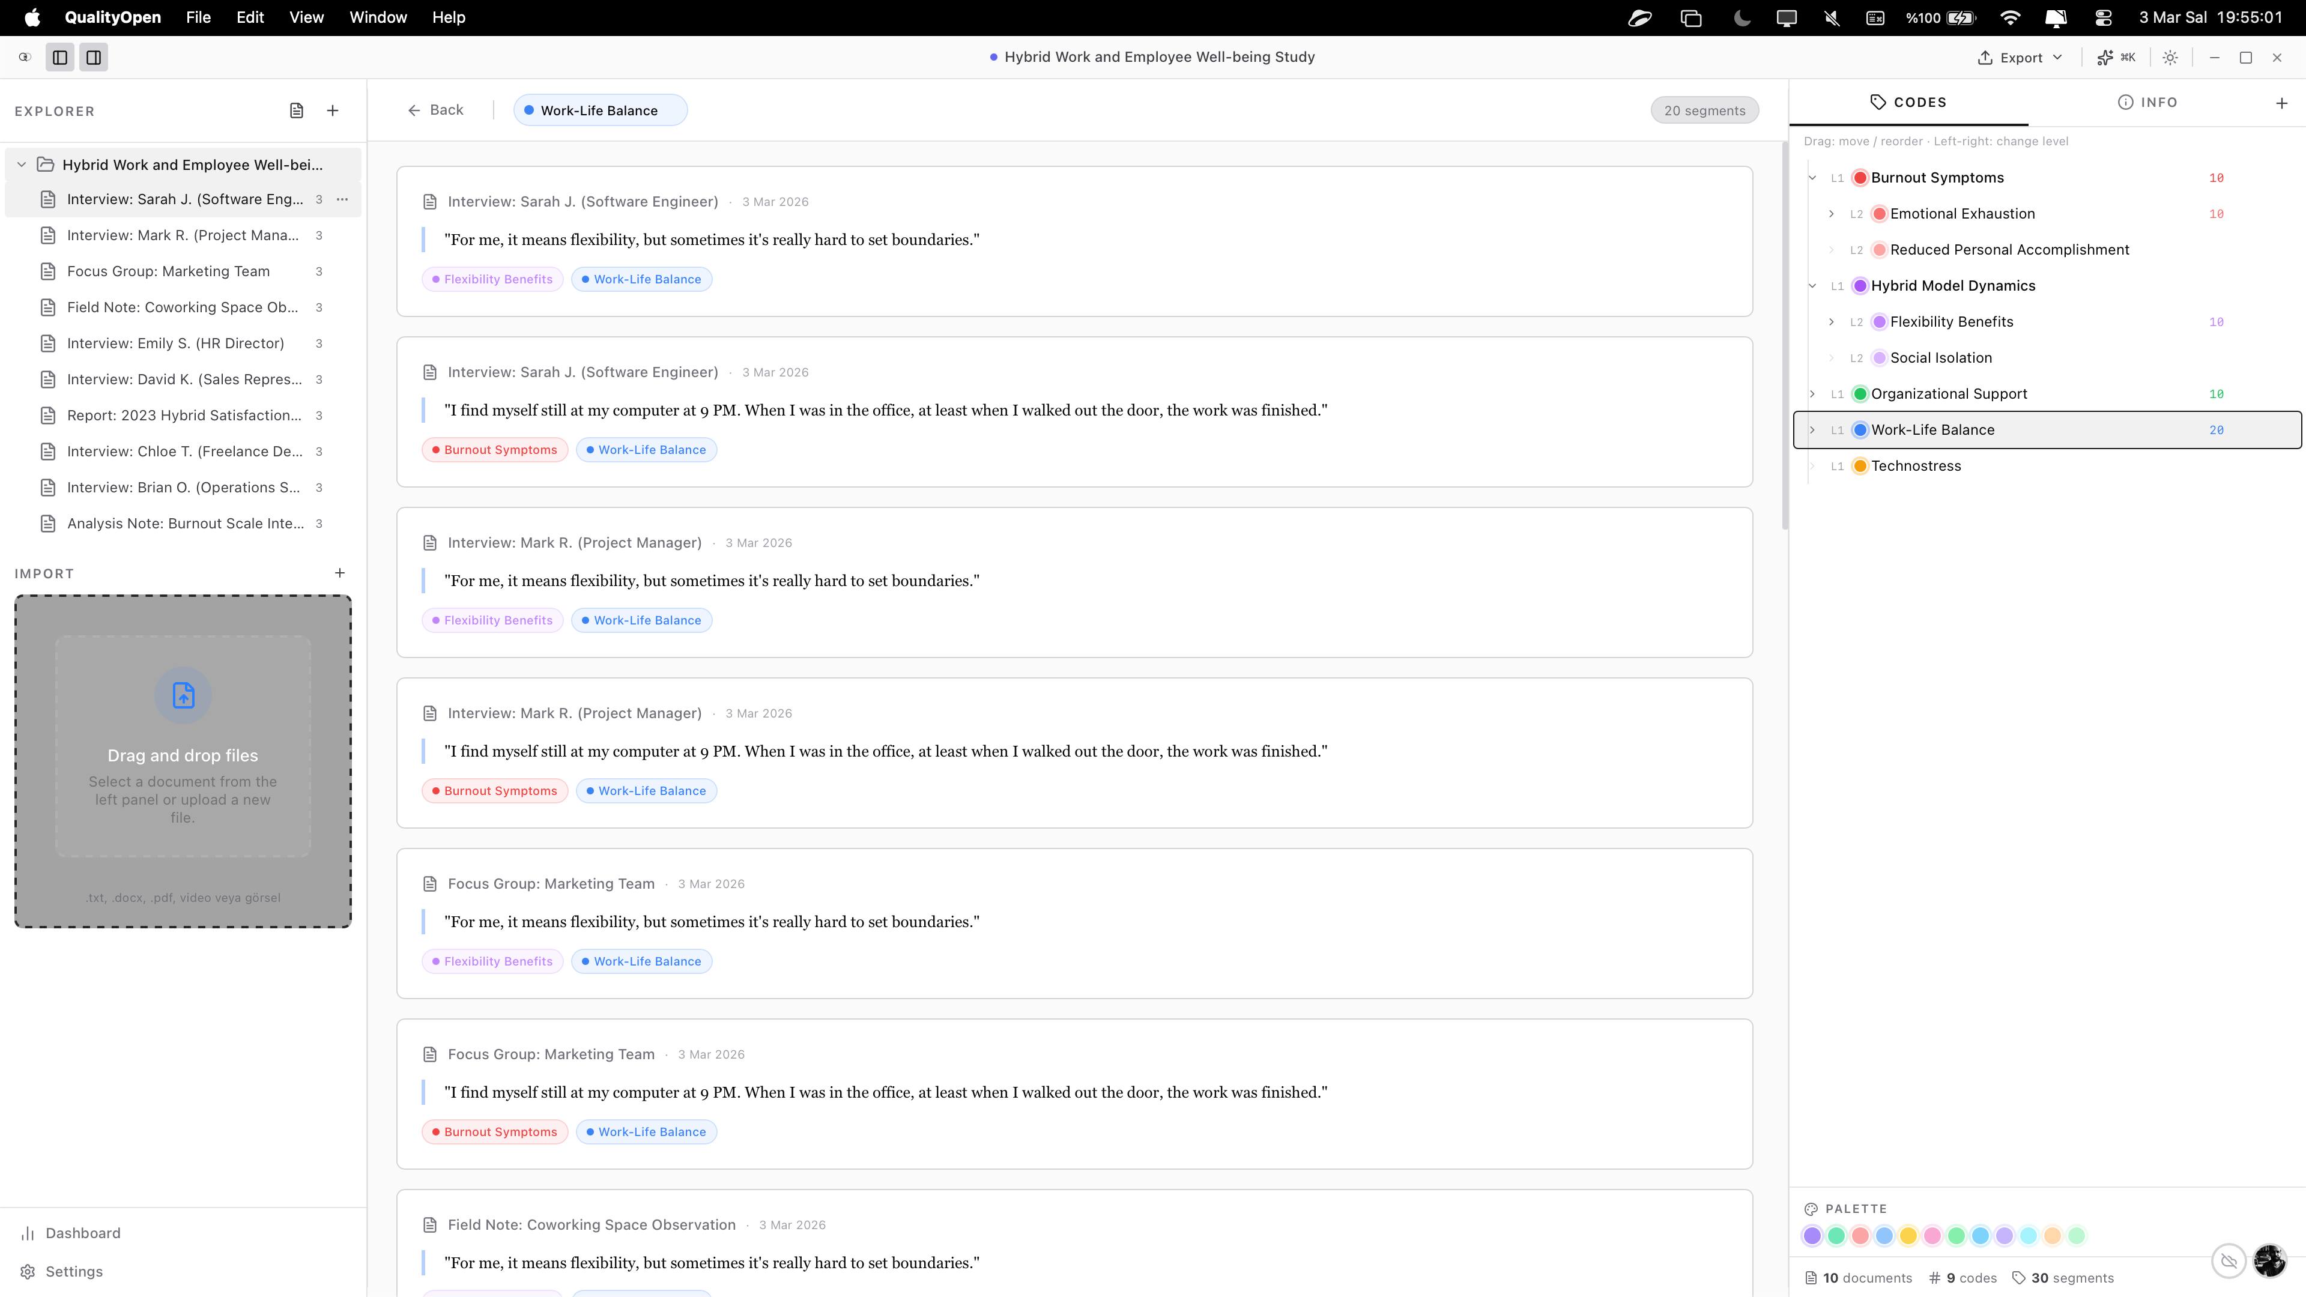Click the cloud sync off icon
The width and height of the screenshot is (2306, 1297).
click(2228, 1260)
